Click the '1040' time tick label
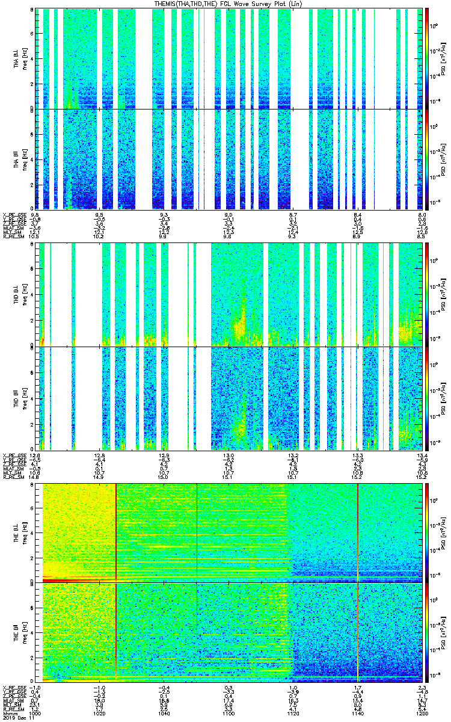Image resolution: width=451 pixels, height=722 pixels. pyautogui.click(x=164, y=713)
